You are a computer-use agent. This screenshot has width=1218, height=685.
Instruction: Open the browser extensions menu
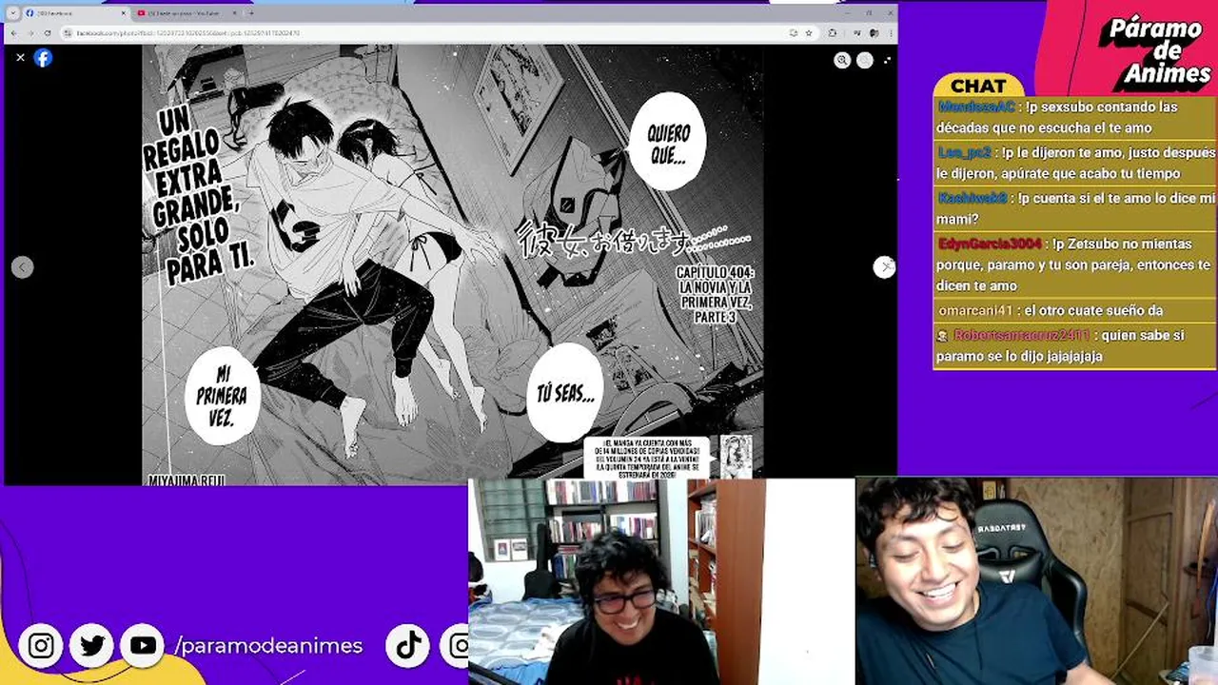tap(833, 32)
